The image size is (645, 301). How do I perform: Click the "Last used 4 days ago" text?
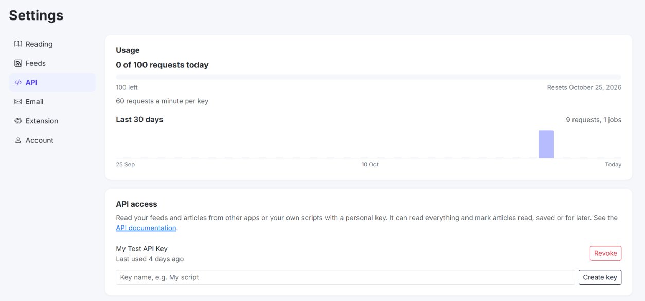(150, 259)
